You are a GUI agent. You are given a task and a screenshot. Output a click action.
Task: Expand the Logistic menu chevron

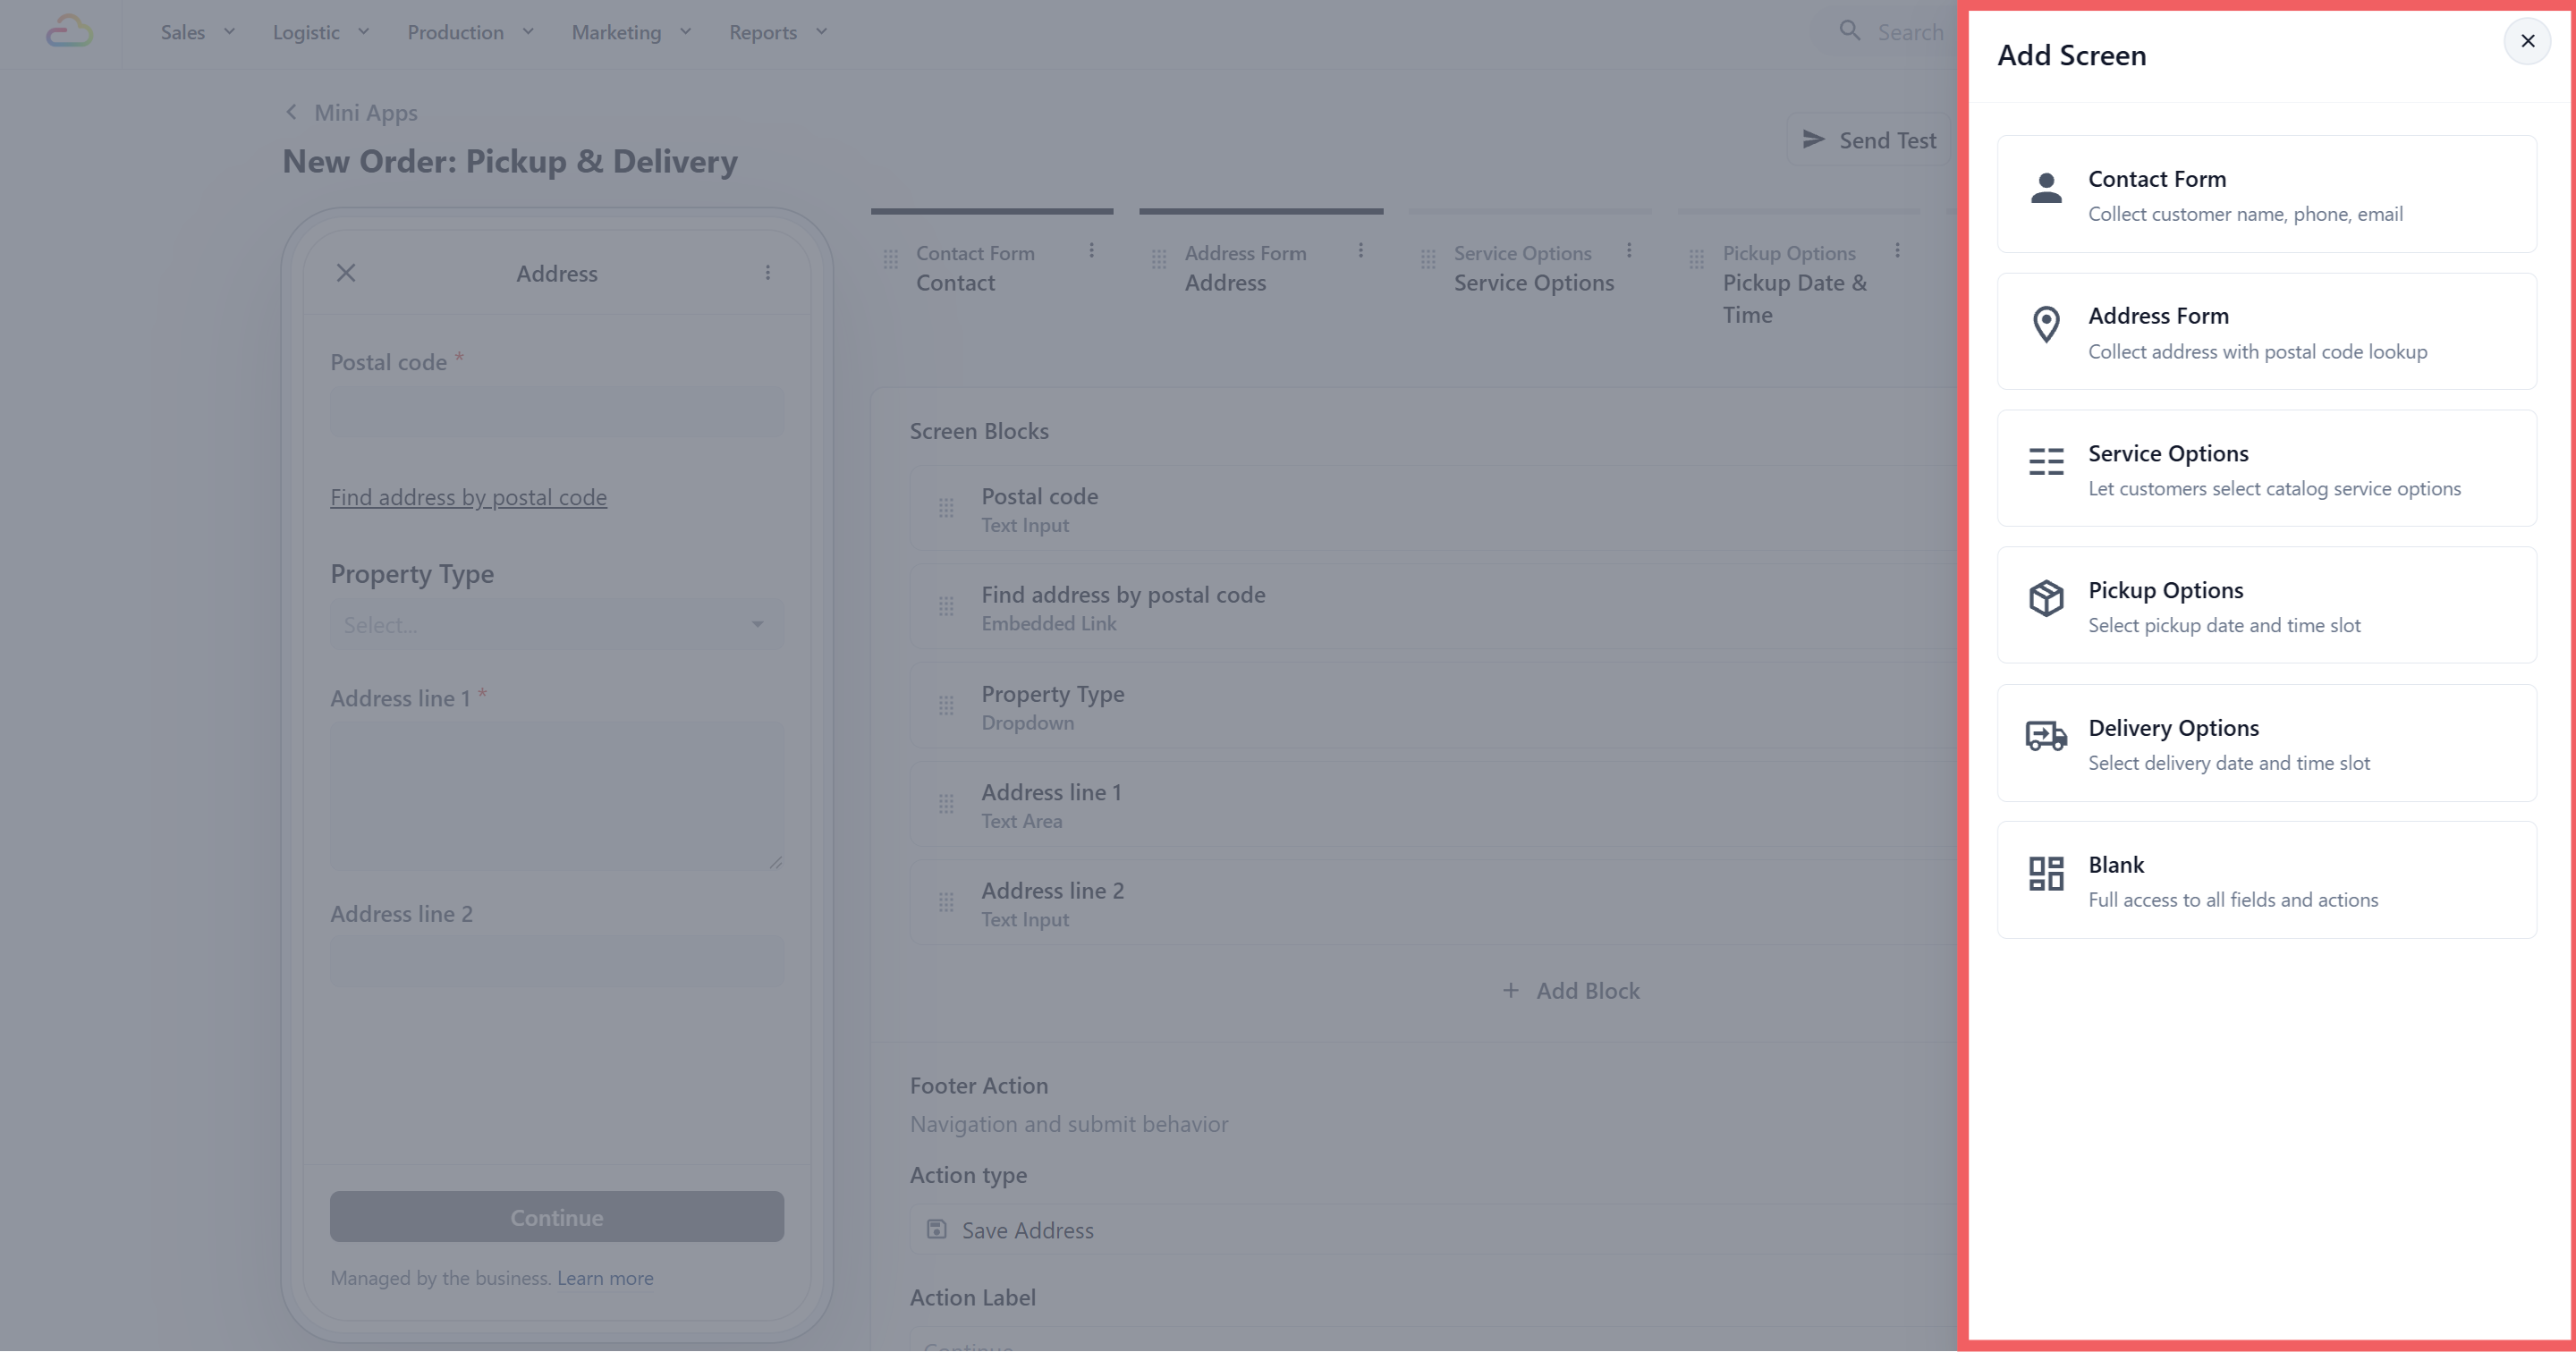pos(363,32)
